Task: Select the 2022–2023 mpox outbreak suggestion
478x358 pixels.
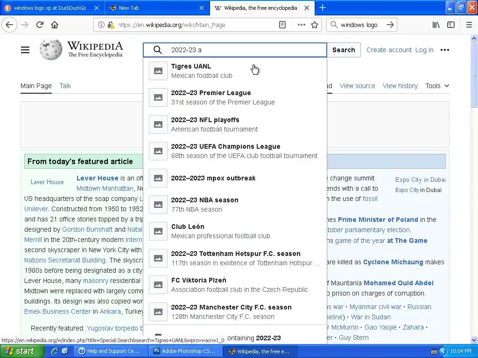Action: (235, 178)
